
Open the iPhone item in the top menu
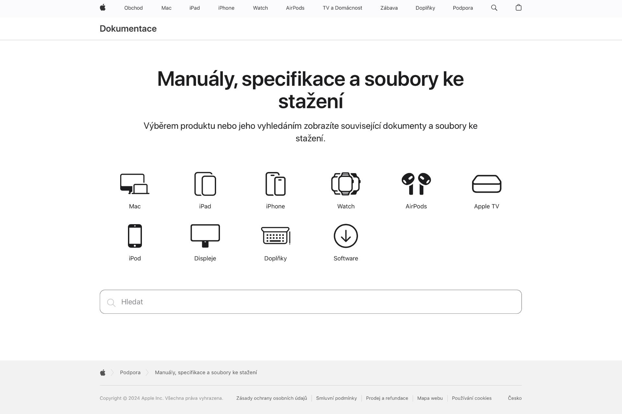[226, 8]
